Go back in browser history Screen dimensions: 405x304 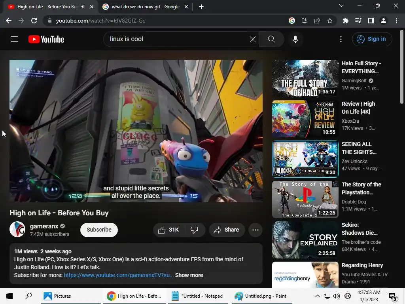pyautogui.click(x=9, y=21)
